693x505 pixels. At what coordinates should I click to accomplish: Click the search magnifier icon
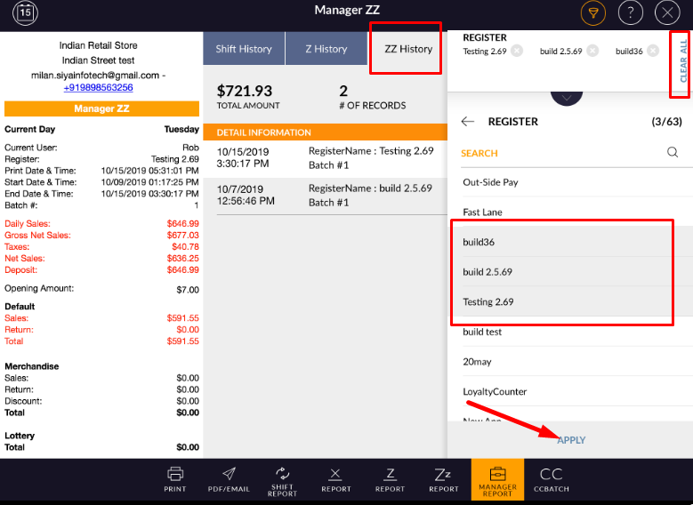[x=673, y=152]
